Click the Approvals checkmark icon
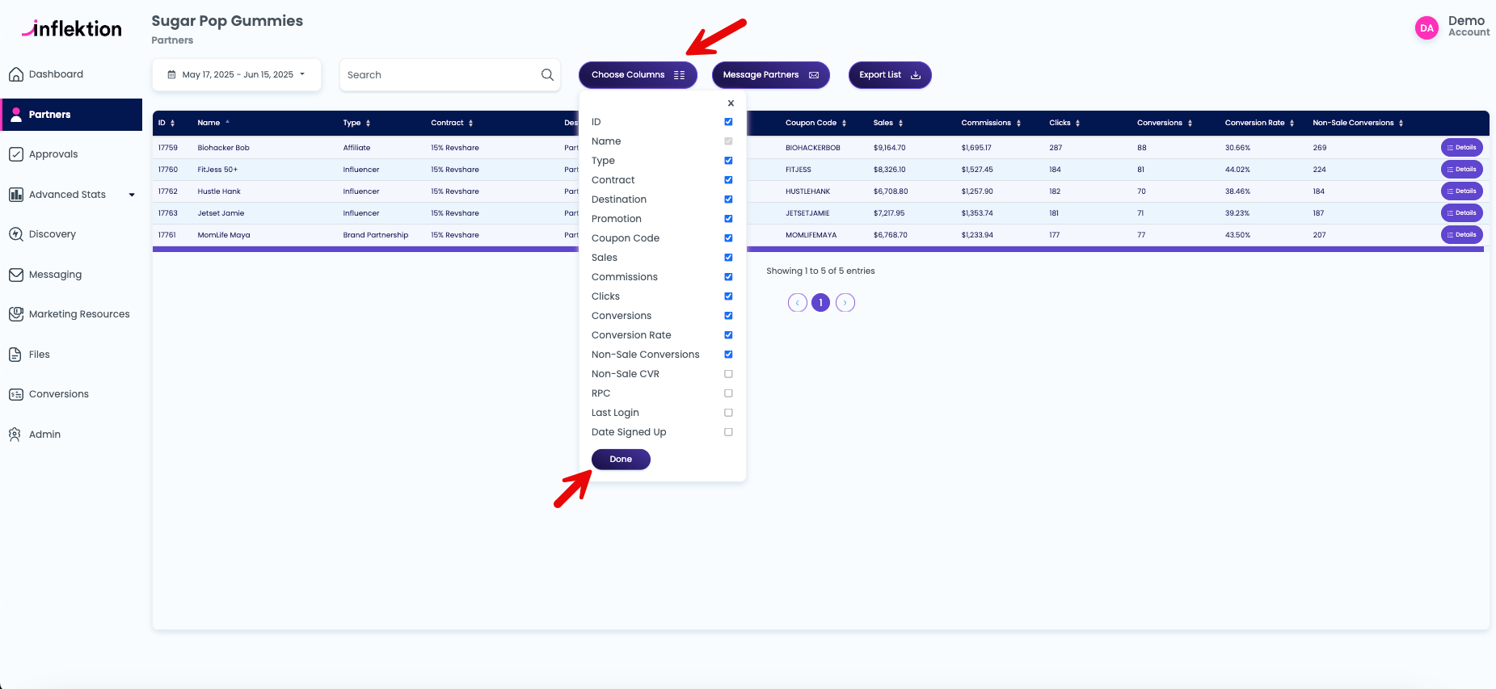This screenshot has height=689, width=1496. coord(16,154)
